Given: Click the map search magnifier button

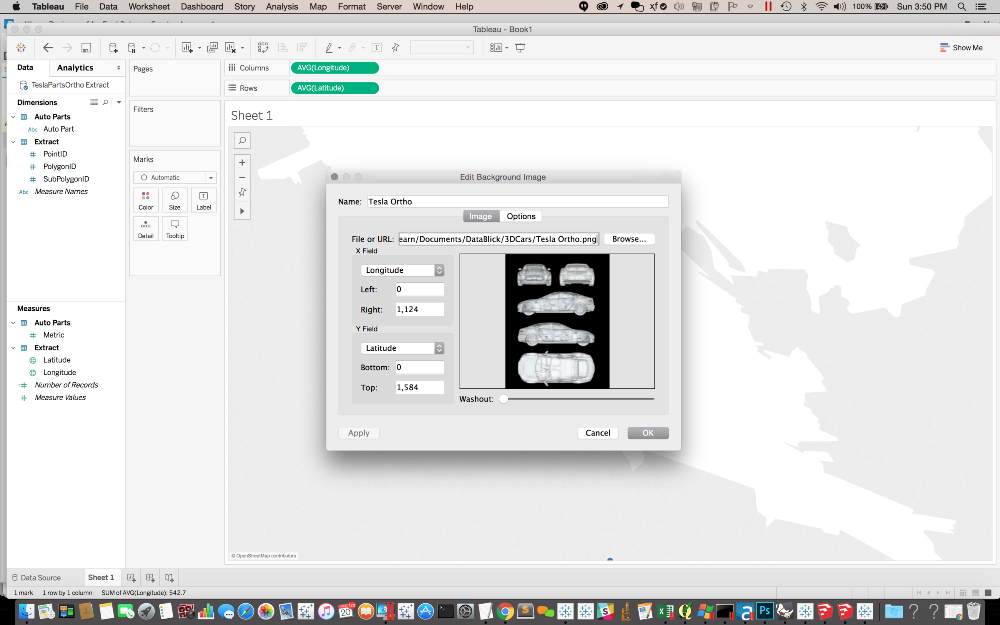Looking at the screenshot, I should tap(242, 140).
